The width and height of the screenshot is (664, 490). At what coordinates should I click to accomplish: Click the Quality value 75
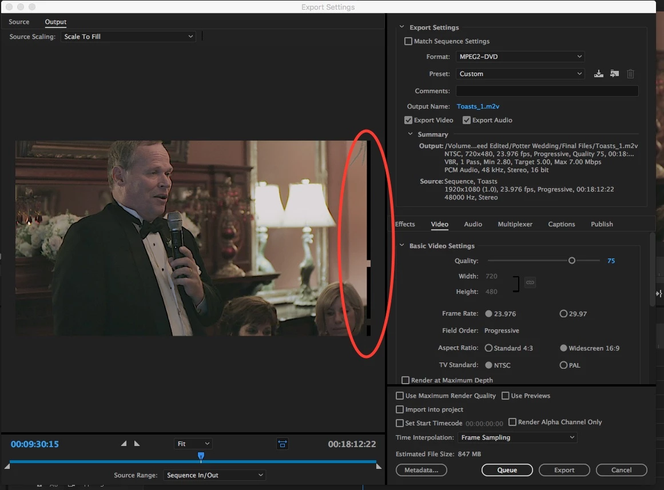[611, 261]
